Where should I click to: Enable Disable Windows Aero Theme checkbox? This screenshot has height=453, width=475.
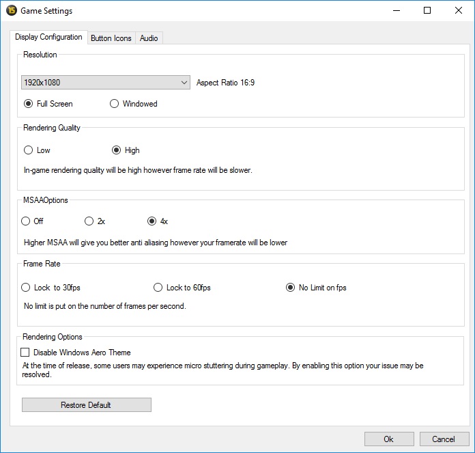[25, 353]
